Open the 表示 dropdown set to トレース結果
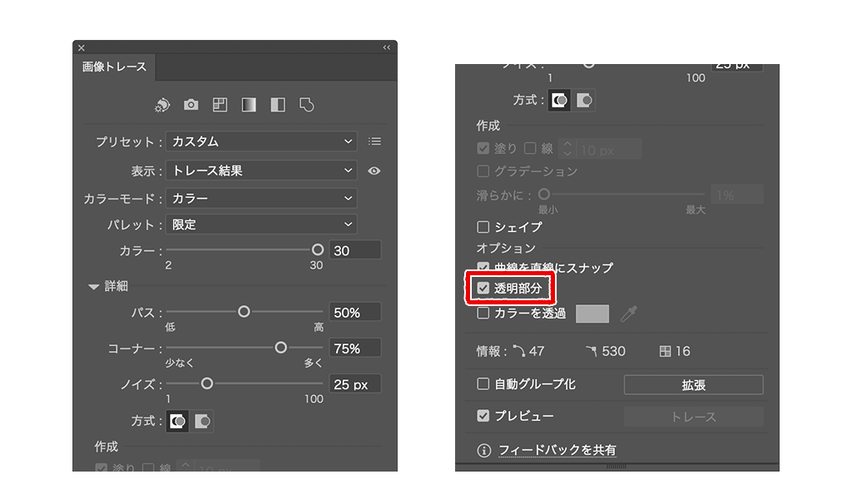Image resolution: width=852 pixels, height=499 pixels. click(x=261, y=170)
